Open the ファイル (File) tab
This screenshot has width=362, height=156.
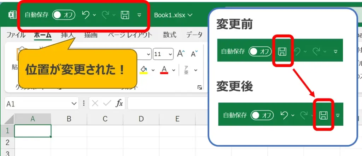tap(16, 35)
